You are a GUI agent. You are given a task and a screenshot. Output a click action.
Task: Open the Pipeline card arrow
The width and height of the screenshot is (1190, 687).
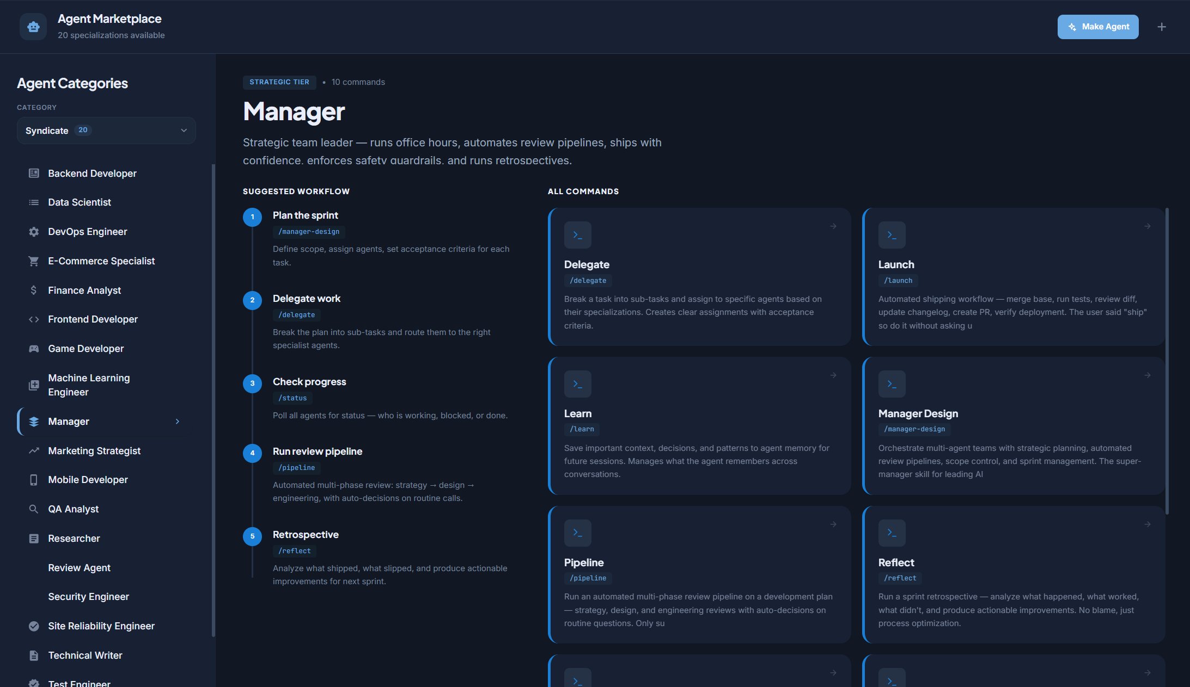833,524
